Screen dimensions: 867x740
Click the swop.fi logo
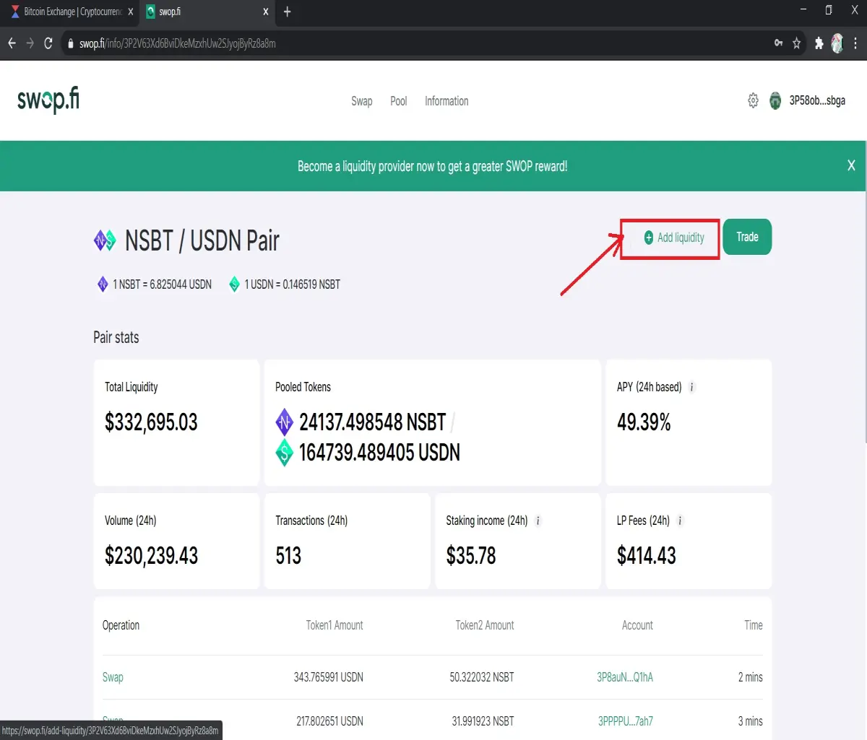(x=48, y=100)
